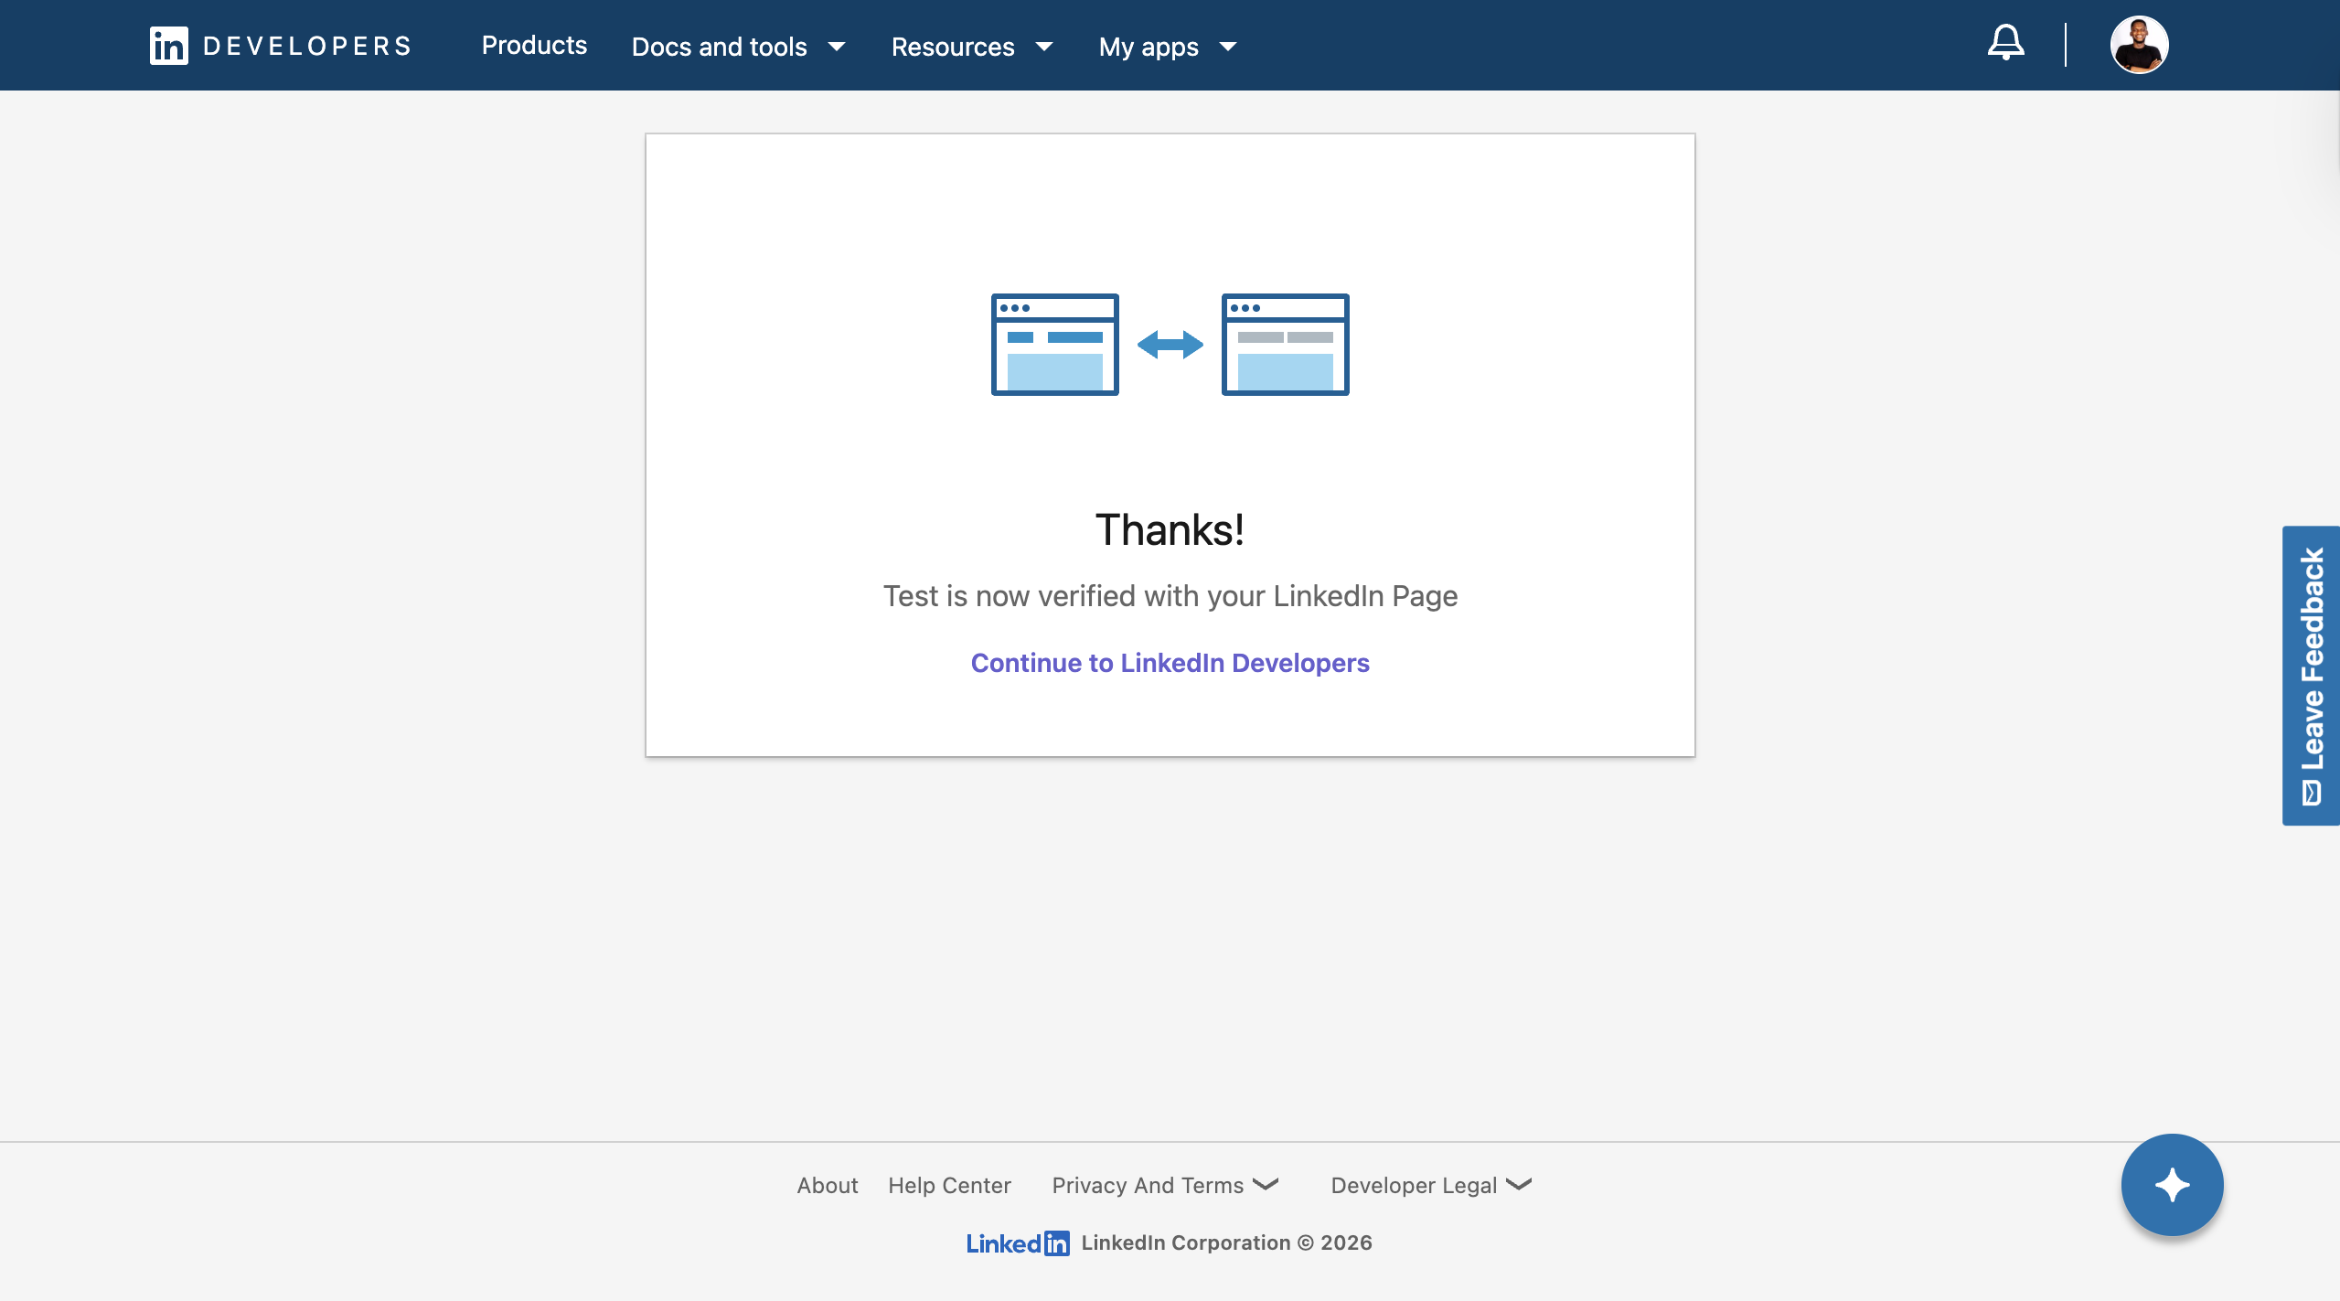This screenshot has height=1301, width=2340.
Task: Click the double-headed arrow illustration
Action: (x=1170, y=345)
